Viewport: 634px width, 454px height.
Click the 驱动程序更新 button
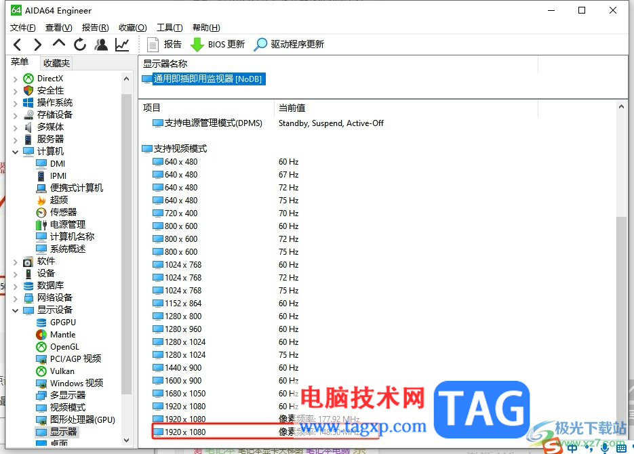(289, 45)
